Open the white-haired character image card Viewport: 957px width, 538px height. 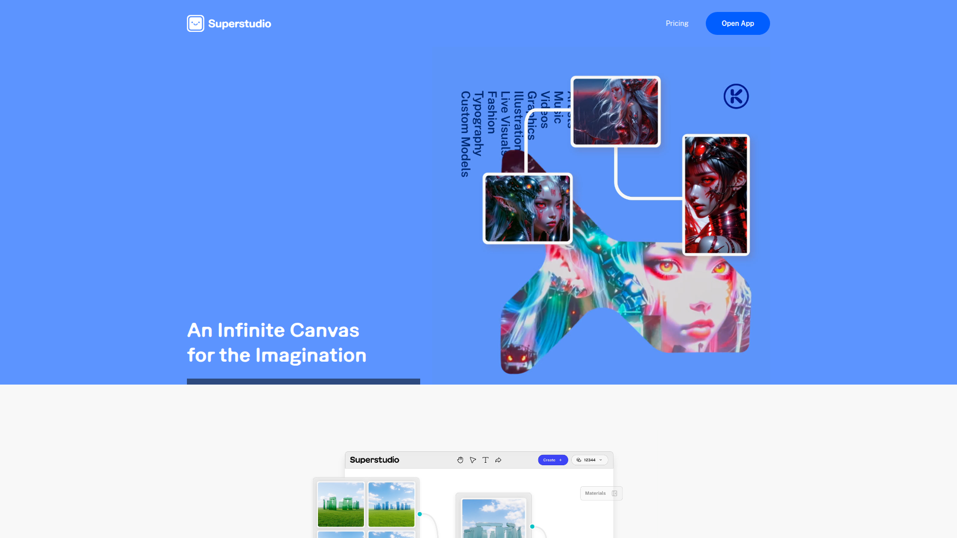pos(616,112)
